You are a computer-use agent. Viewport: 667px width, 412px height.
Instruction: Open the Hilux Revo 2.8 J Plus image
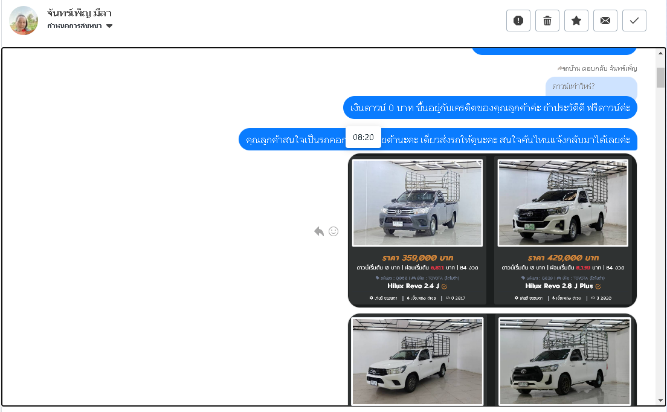click(563, 203)
